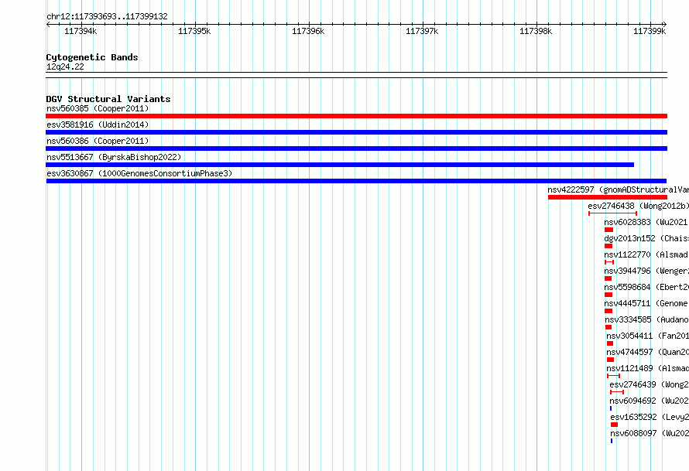Open nsv5513667 (ByrskaBishop2022) label
The height and width of the screenshot is (471, 689).
114,157
